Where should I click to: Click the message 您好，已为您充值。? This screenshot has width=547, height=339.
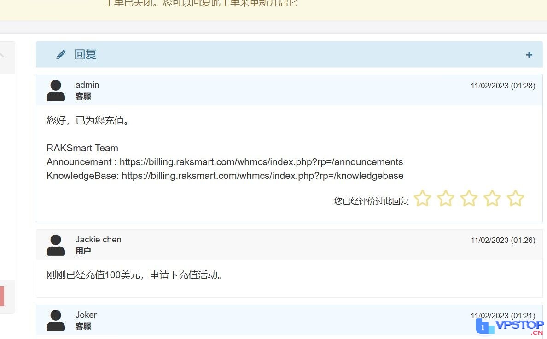(x=89, y=120)
